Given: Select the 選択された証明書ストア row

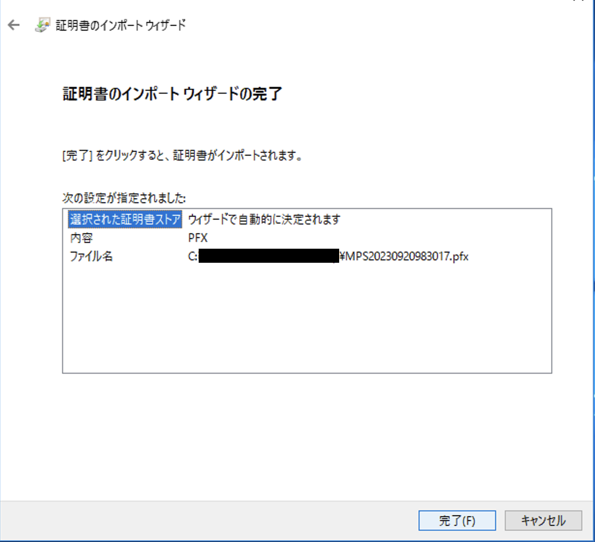Looking at the screenshot, I should pyautogui.click(x=125, y=220).
